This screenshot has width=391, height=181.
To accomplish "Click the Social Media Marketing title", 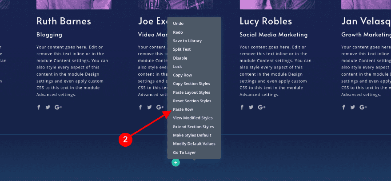I will 274,35.
